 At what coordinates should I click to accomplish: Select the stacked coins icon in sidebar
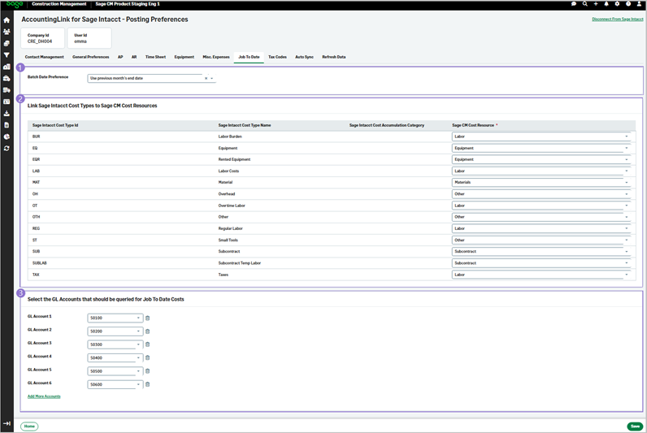pyautogui.click(x=7, y=43)
